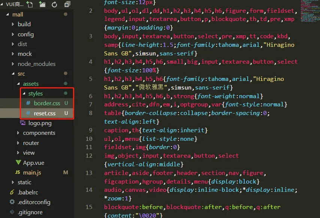The width and height of the screenshot is (320, 218).
Task: Select reset.css in the file tree
Action: pos(44,113)
